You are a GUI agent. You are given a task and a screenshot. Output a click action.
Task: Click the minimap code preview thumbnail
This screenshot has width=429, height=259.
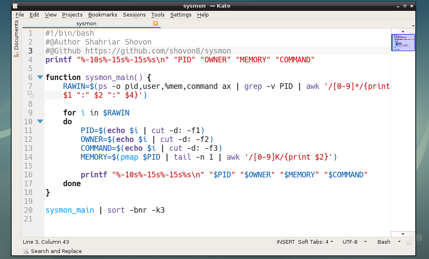(403, 43)
